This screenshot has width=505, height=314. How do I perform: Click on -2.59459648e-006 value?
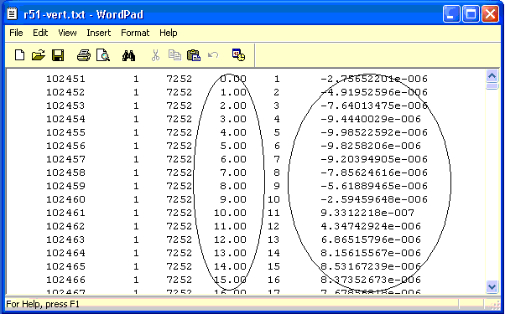(374, 199)
